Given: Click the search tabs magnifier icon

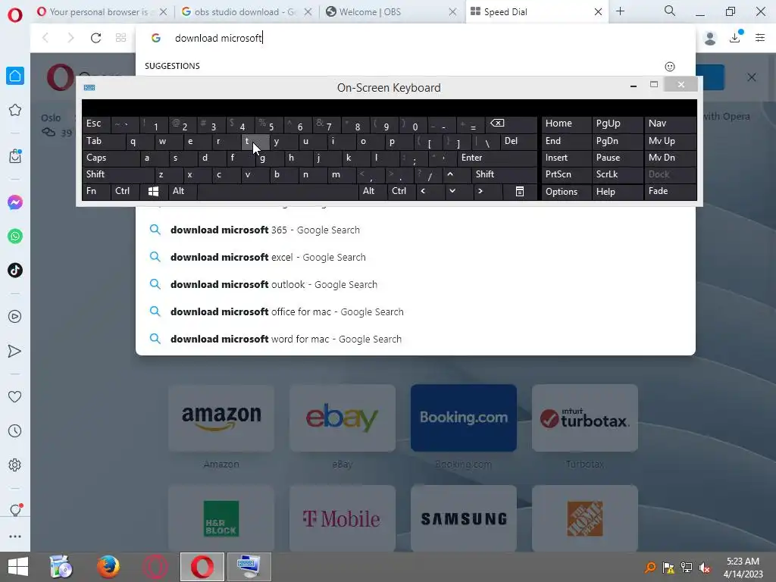Looking at the screenshot, I should point(670,11).
